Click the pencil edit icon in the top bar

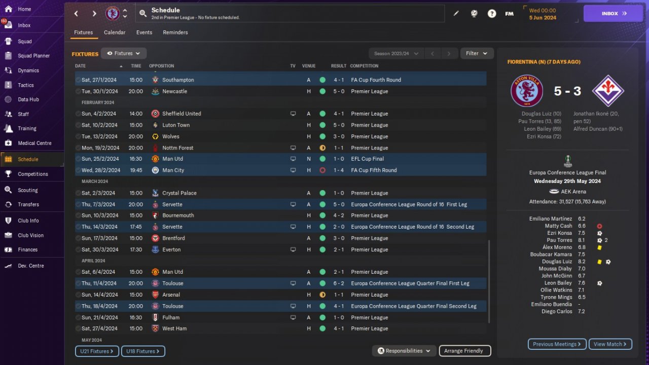point(456,14)
